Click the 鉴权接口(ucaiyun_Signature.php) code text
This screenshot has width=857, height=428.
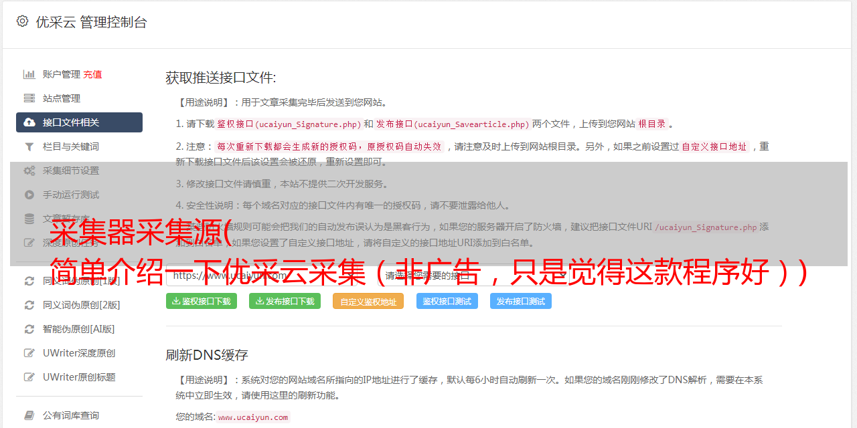point(289,124)
